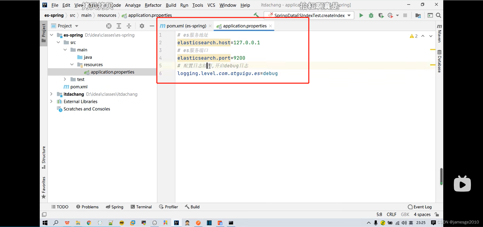Viewport: 483px width, 227px height.
Task: Open Project panel gear options
Action: pyautogui.click(x=142, y=26)
